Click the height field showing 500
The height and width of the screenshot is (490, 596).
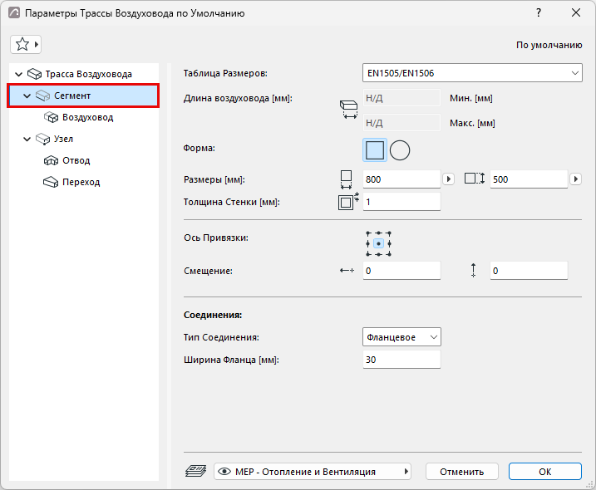pyautogui.click(x=529, y=179)
